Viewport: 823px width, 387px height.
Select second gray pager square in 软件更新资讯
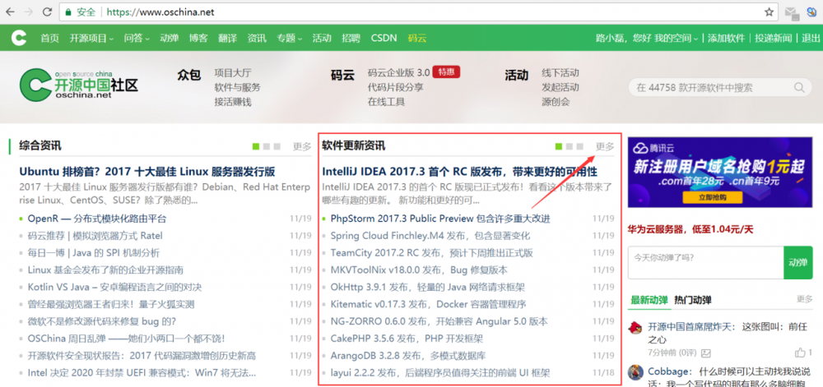coord(570,146)
